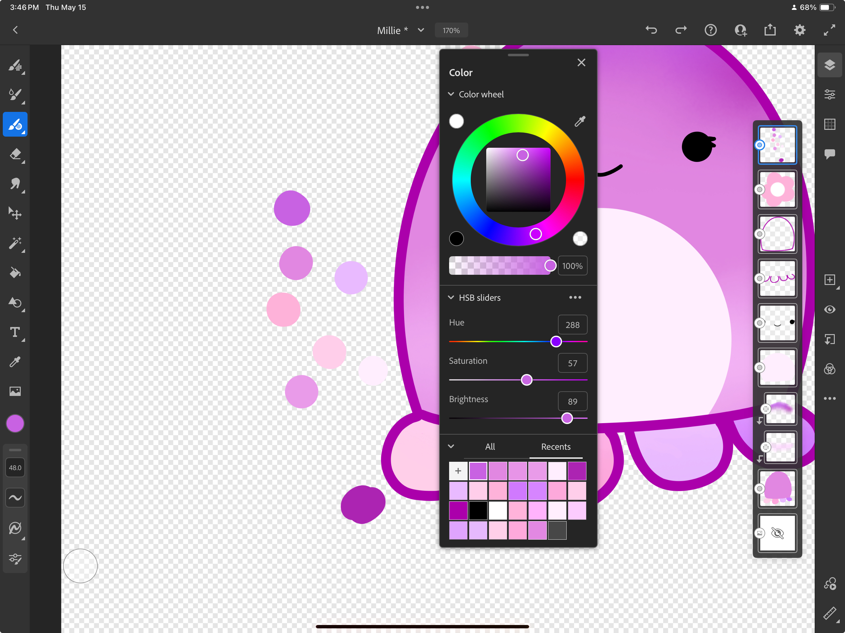Open the Millie document name dropdown
845x633 pixels.
(x=421, y=30)
